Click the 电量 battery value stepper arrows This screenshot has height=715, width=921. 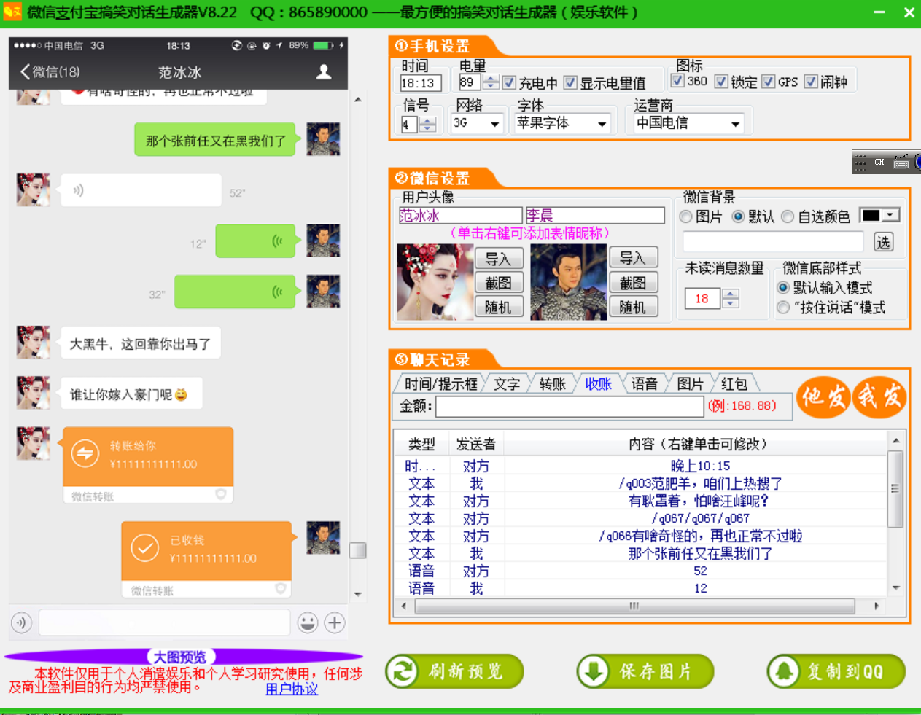coord(491,82)
